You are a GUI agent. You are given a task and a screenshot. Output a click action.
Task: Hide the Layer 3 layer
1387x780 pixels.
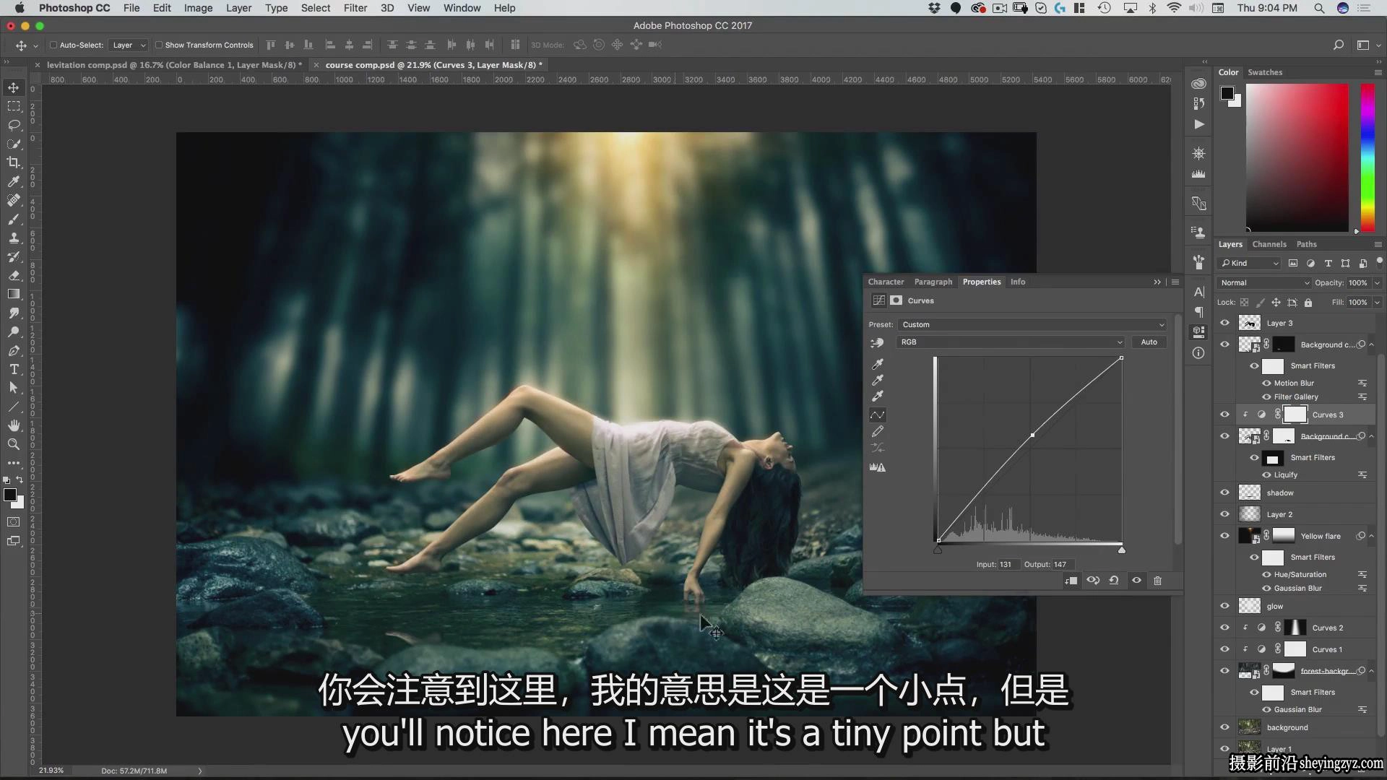coord(1224,323)
